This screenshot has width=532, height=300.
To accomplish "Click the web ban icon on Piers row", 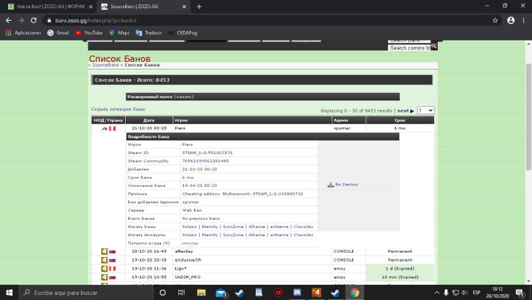I will 104,128.
